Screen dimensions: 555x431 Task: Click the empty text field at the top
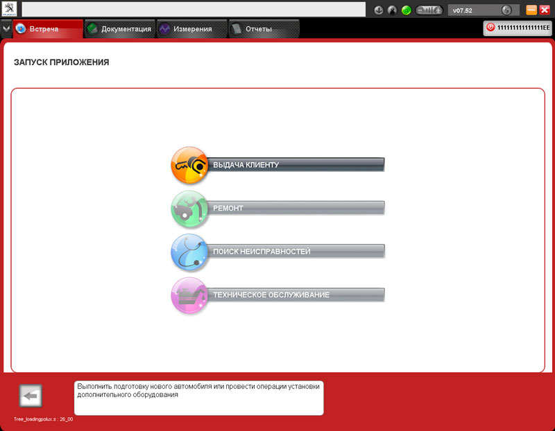tap(194, 10)
